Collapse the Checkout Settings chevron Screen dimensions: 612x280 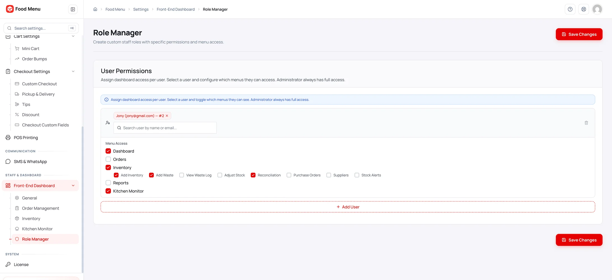(73, 72)
